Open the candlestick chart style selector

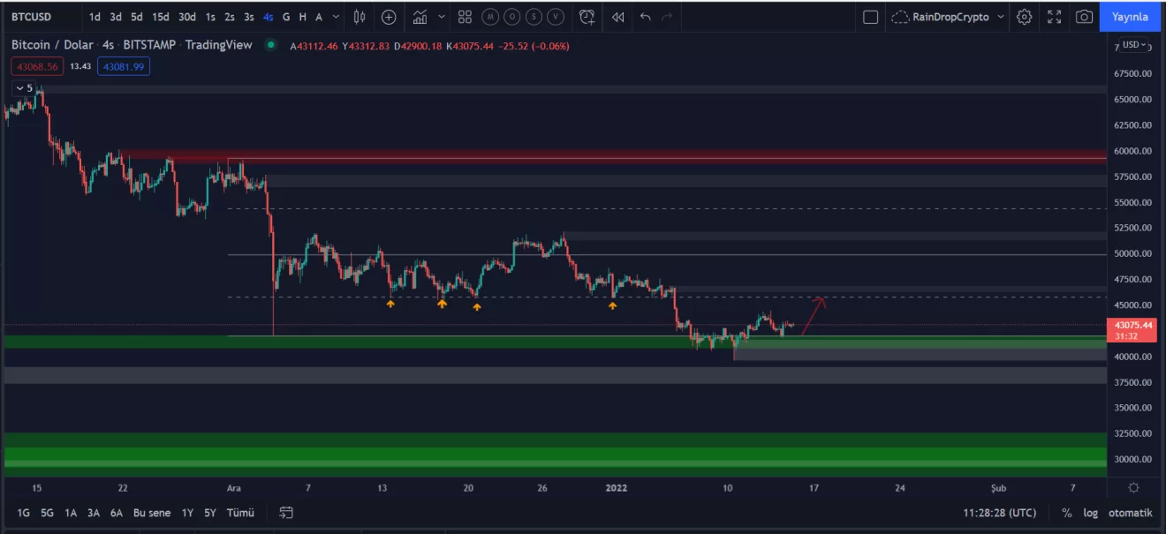pyautogui.click(x=360, y=17)
